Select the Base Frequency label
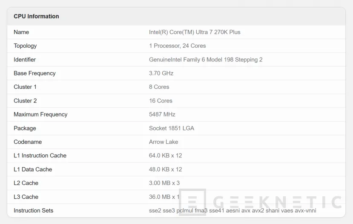This screenshot has width=353, height=224. tap(34, 73)
